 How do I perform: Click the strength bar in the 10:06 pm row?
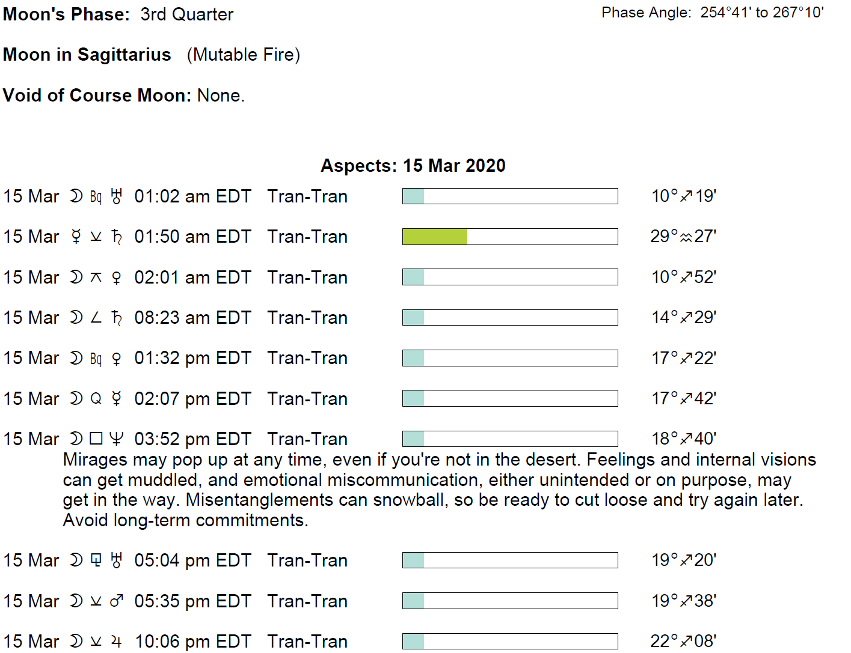point(510,641)
